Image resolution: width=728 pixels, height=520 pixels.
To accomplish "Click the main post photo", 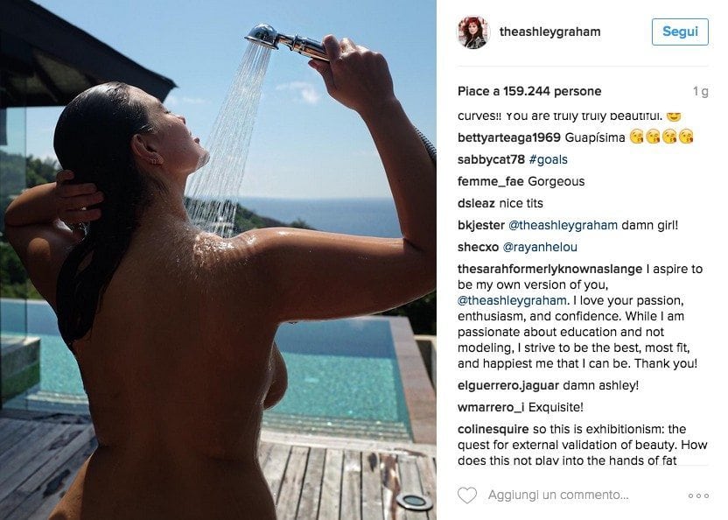I will point(218,260).
